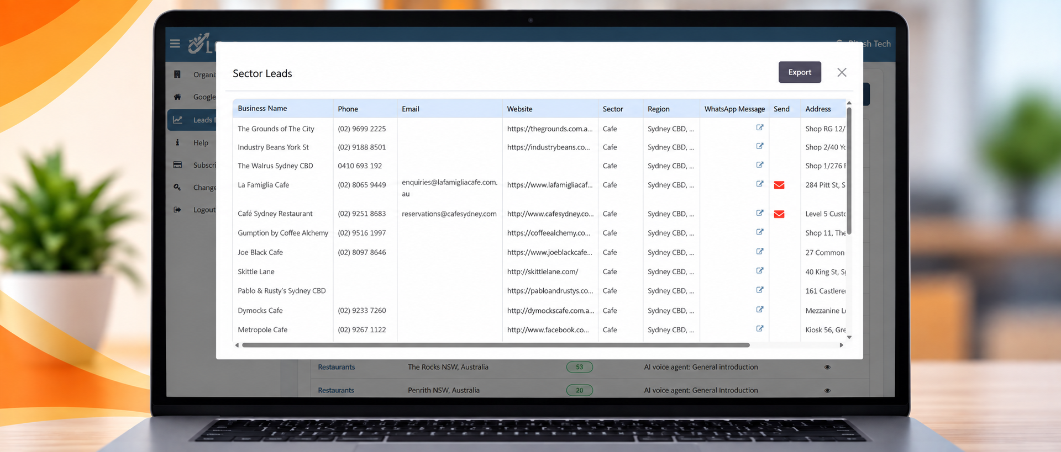The width and height of the screenshot is (1061, 452).
Task: Select phone number (02) 9699 2225
Action: coord(362,129)
